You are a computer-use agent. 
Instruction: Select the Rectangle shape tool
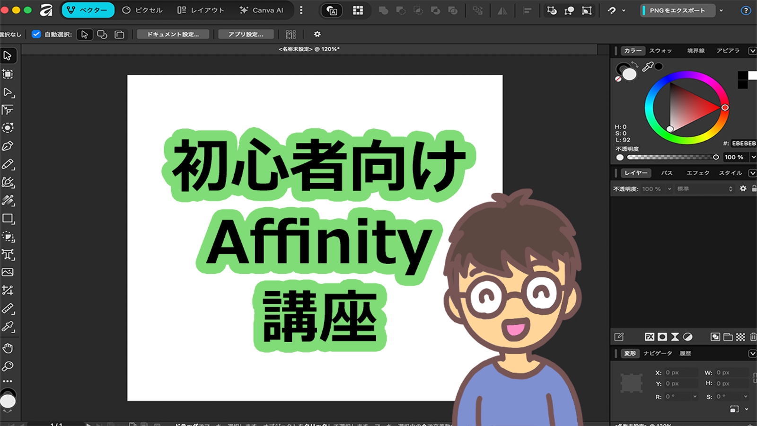[x=8, y=218]
